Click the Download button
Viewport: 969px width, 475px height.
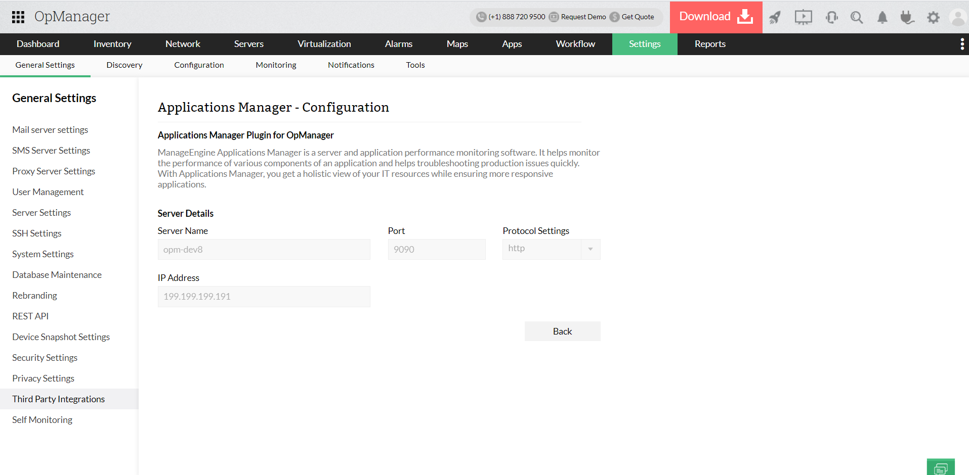coord(716,17)
